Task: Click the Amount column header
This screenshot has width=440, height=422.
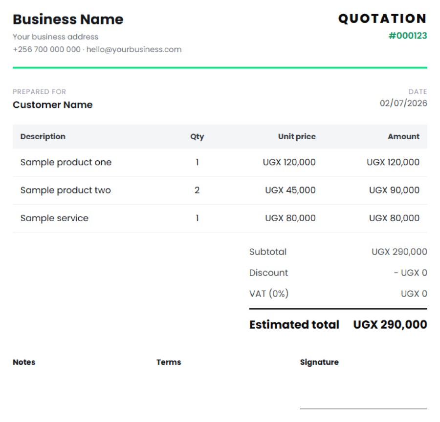Action: tap(403, 137)
